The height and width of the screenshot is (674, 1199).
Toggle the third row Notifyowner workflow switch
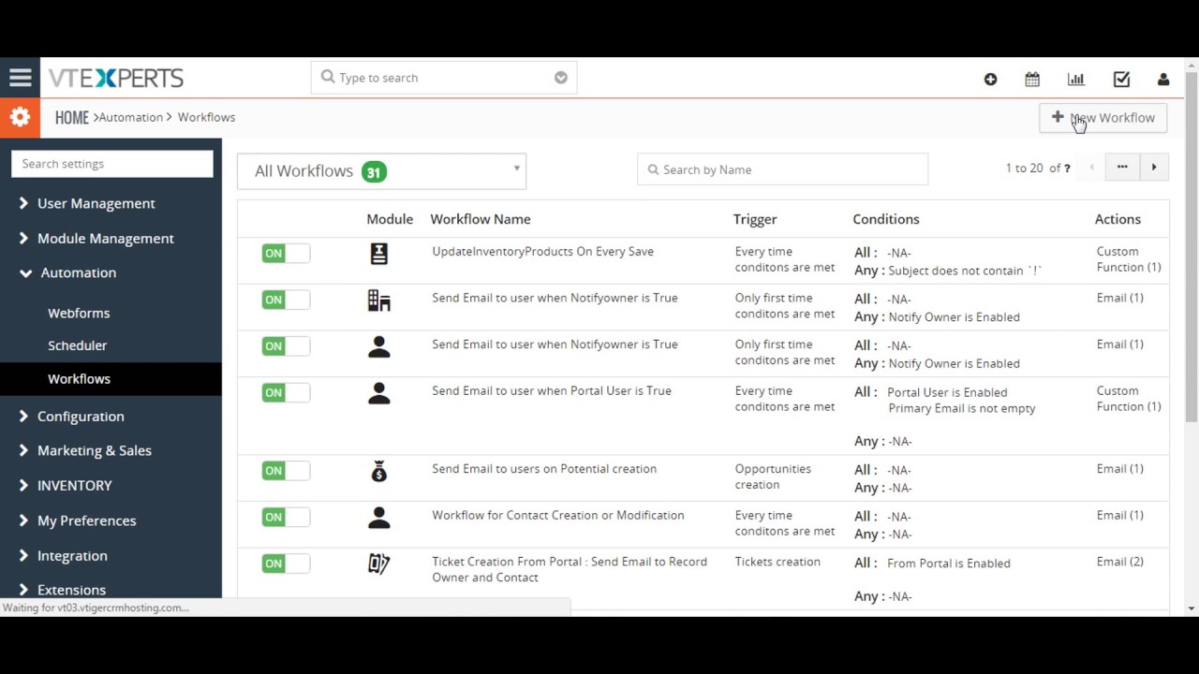[286, 346]
